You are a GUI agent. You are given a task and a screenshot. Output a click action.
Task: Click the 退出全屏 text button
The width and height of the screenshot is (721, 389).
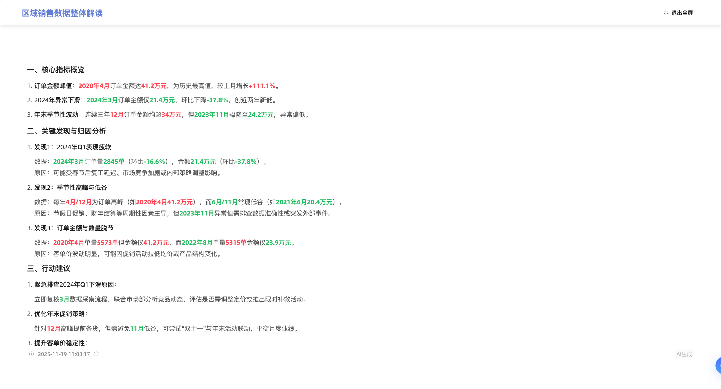pos(682,13)
